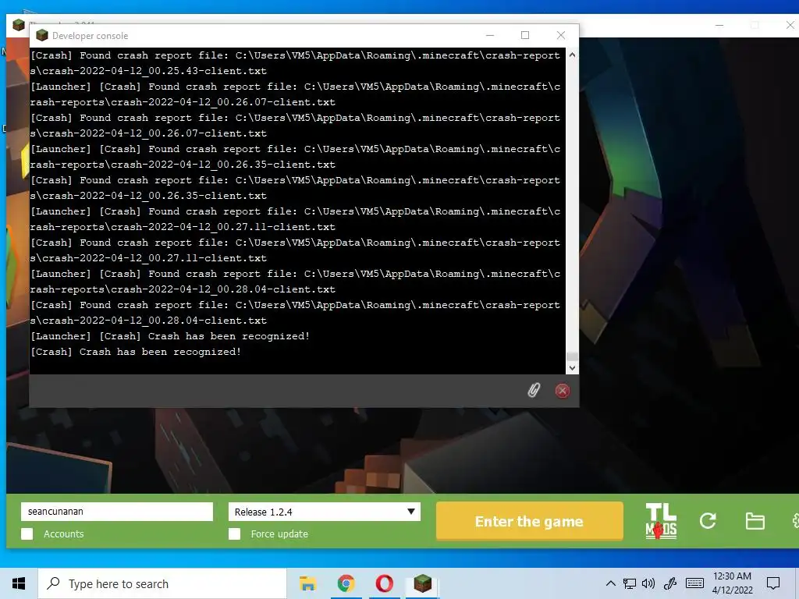This screenshot has height=599, width=799.
Task: Enable the Force update checkbox
Action: (234, 533)
